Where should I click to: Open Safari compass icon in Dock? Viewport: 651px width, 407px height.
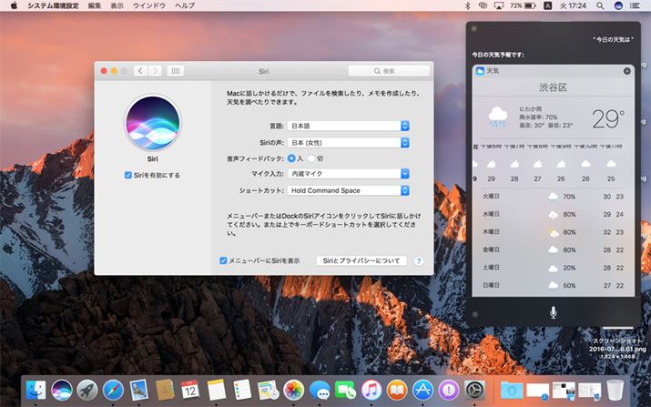(113, 390)
